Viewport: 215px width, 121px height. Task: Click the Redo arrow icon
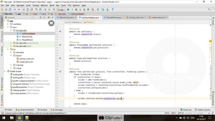(x=19, y=10)
